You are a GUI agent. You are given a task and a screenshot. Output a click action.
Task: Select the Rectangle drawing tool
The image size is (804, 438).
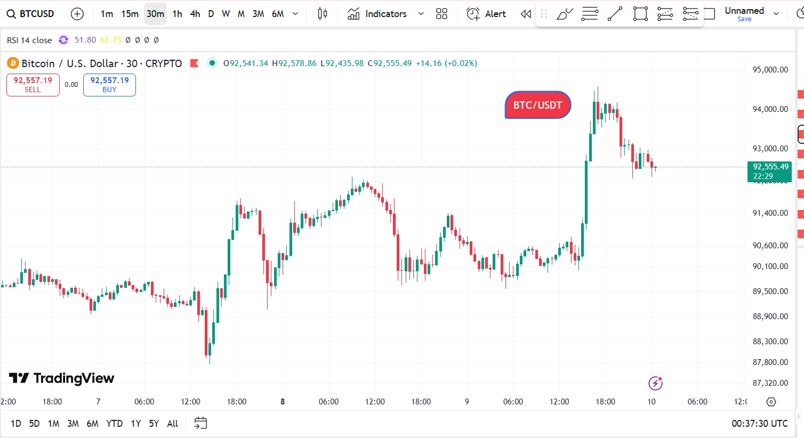(x=640, y=13)
